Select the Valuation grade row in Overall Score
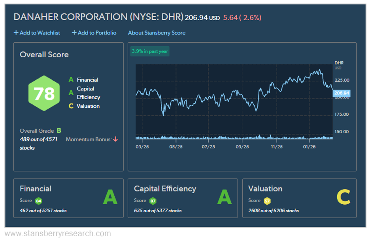The image size is (370, 241). click(x=84, y=106)
